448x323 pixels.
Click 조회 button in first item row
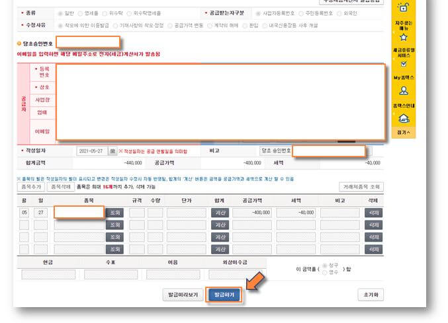click(114, 213)
